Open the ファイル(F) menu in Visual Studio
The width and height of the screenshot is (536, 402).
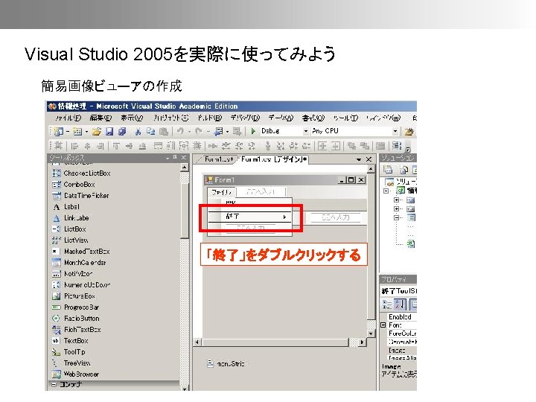coord(68,118)
